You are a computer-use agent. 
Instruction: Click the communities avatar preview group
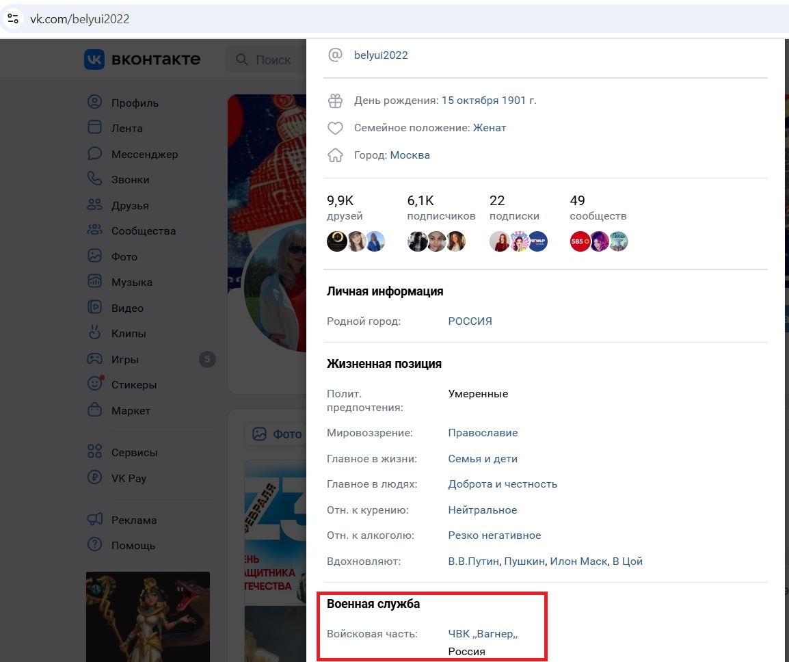pos(599,241)
